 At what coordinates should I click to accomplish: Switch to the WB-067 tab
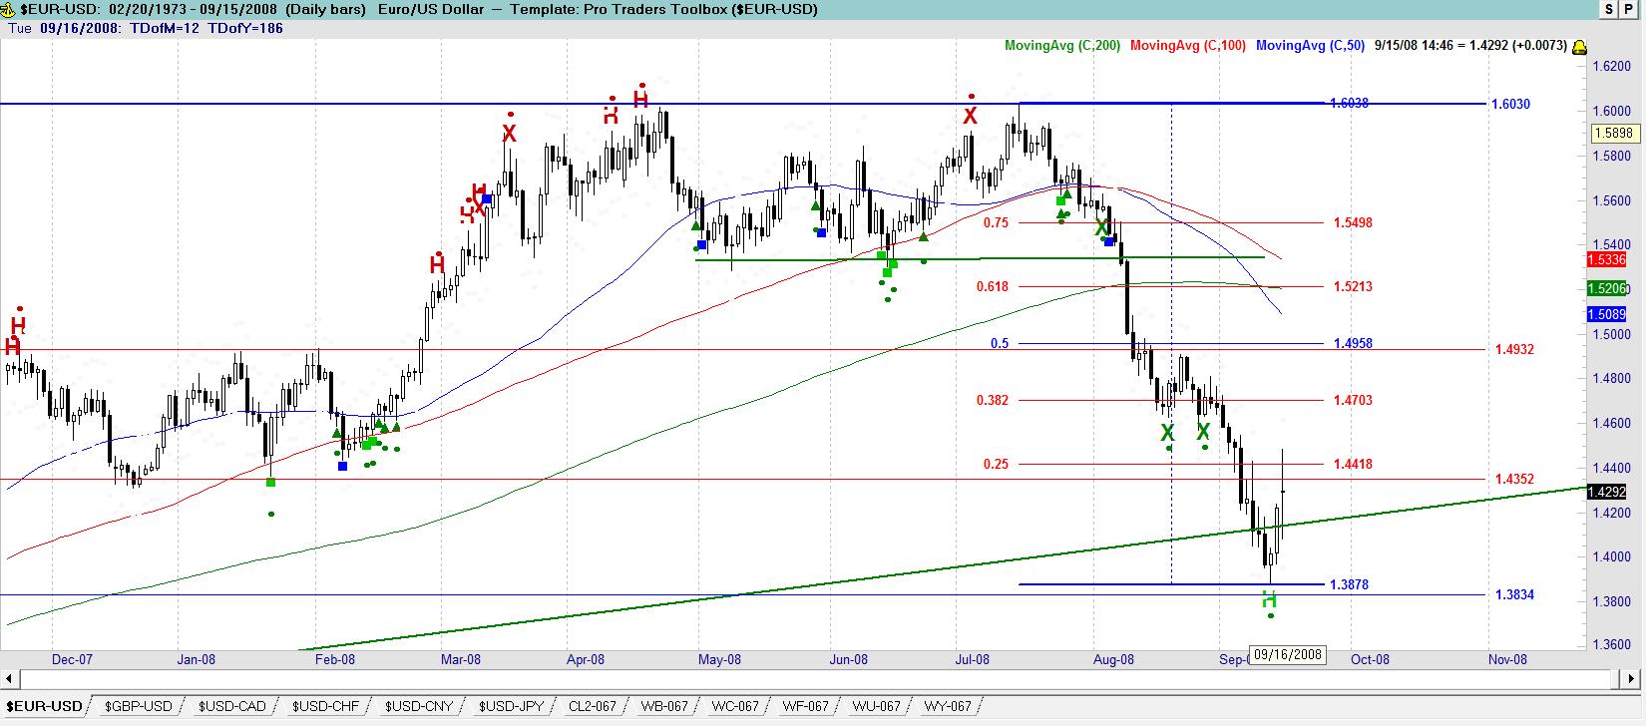point(664,706)
